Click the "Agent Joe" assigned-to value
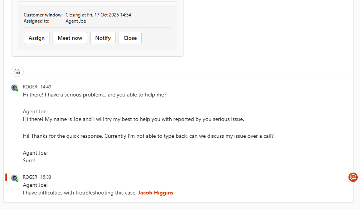 (x=76, y=21)
